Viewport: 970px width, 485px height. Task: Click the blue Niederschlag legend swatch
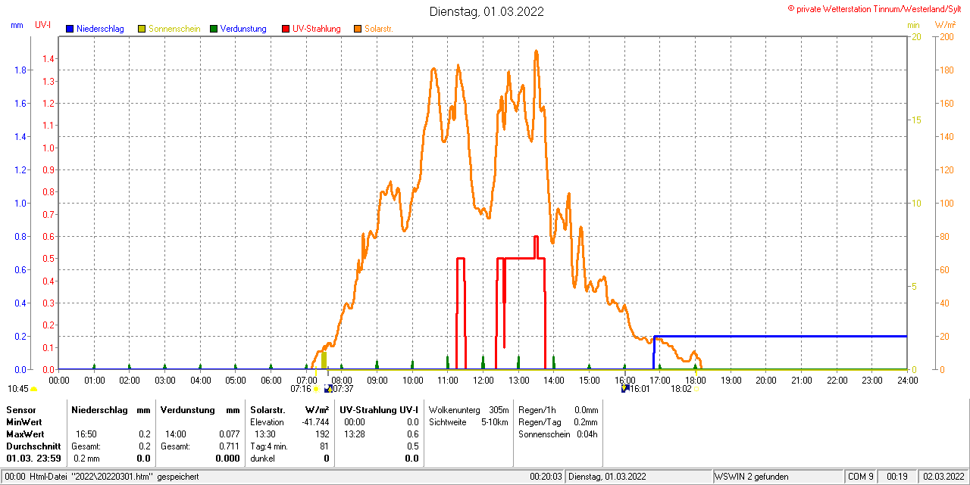[70, 29]
